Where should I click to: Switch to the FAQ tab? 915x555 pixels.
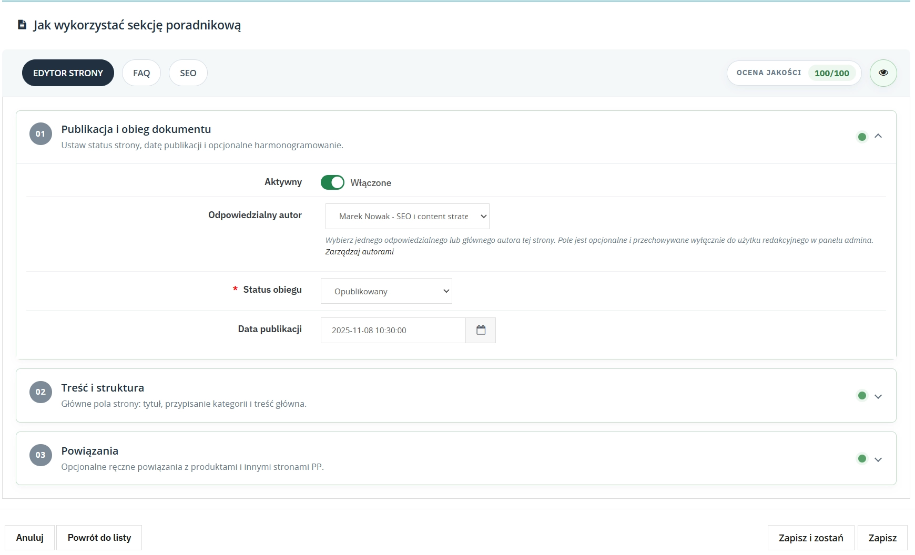[x=141, y=73]
